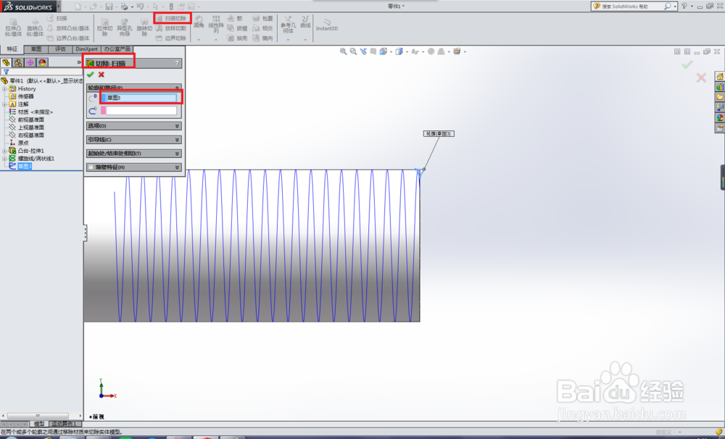Open the FeatureManager design tree tab
Image resolution: width=725 pixels, height=439 pixels.
point(6,62)
